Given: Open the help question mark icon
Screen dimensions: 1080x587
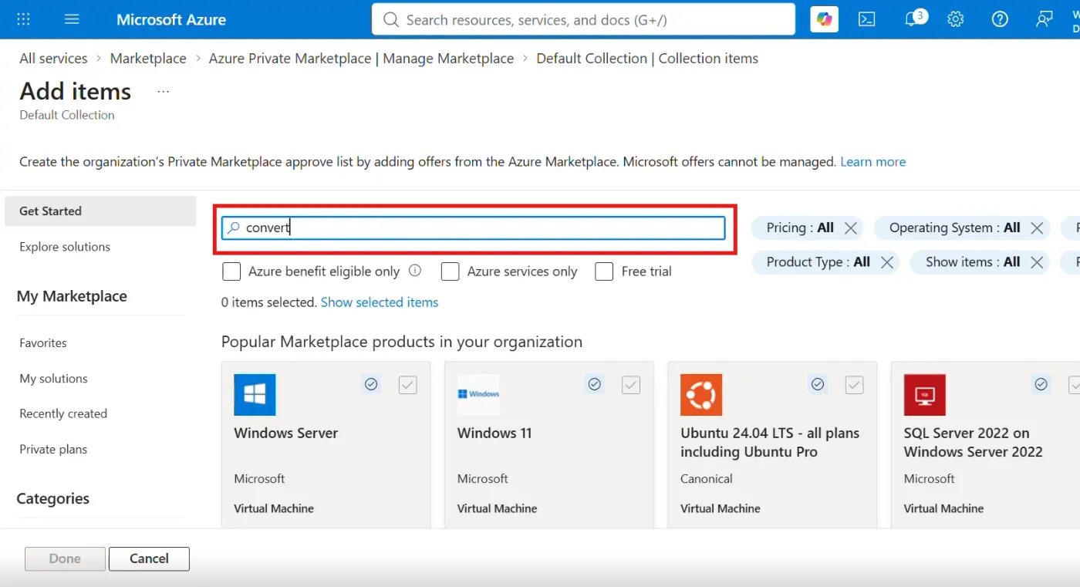Looking at the screenshot, I should pyautogui.click(x=1000, y=19).
